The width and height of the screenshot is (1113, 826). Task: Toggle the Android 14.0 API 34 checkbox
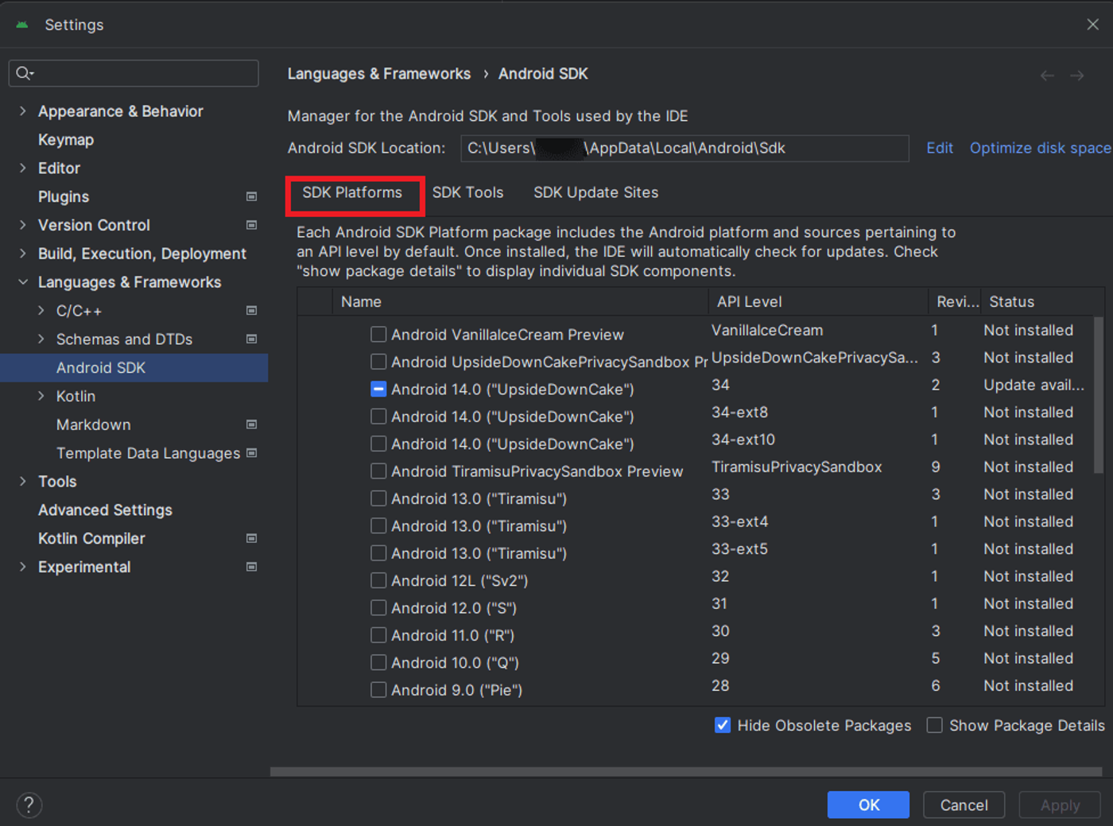click(378, 390)
